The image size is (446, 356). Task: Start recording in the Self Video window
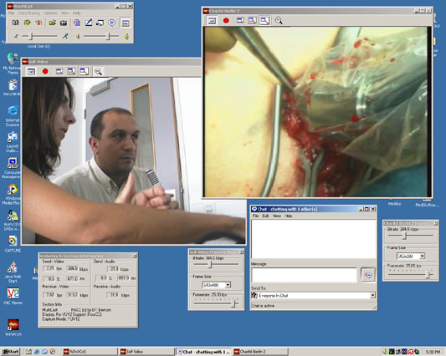pyautogui.click(x=45, y=71)
